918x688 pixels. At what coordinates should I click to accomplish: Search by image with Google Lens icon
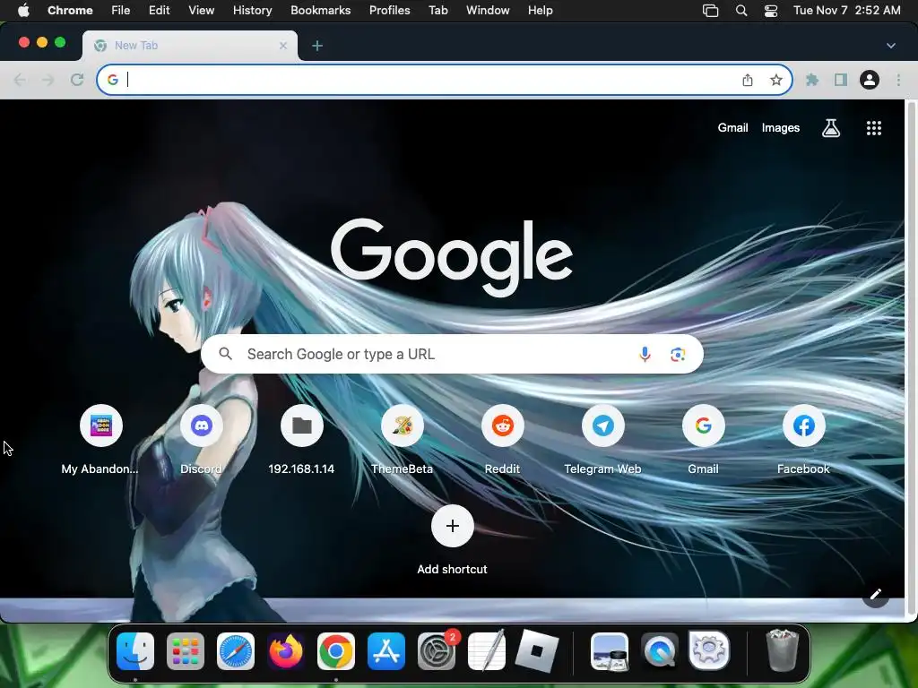coord(678,354)
